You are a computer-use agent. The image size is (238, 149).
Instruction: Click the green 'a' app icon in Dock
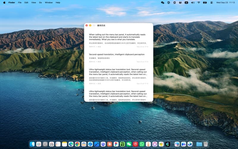click(123, 144)
